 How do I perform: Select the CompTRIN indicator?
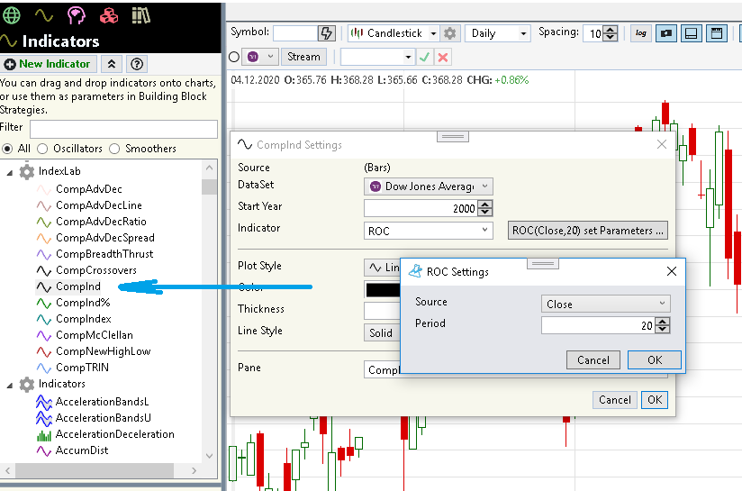point(82,368)
